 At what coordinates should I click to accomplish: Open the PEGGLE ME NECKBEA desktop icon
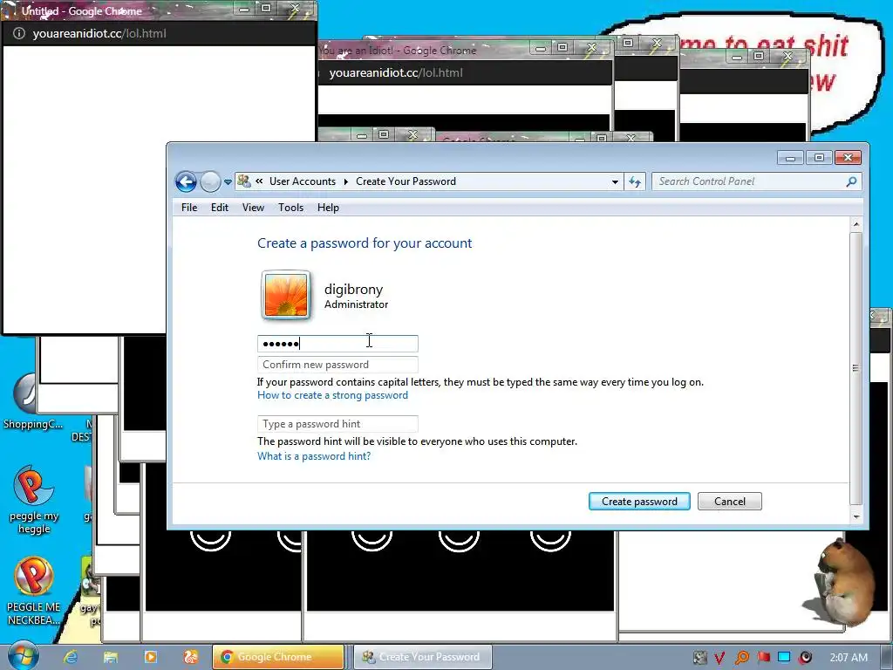pyautogui.click(x=34, y=591)
